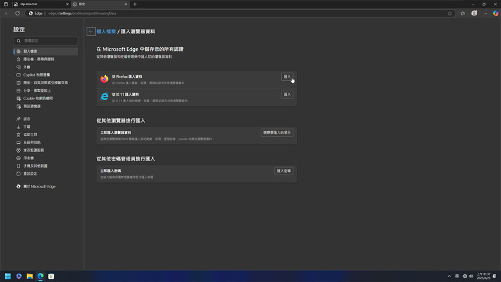Viewport: 501px width, 282px height.
Task: Click the 從 Firefox 匯入資料 title text
Action: pos(127,76)
